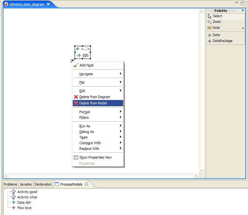Open Show Properties View from the menu

click(x=95, y=158)
